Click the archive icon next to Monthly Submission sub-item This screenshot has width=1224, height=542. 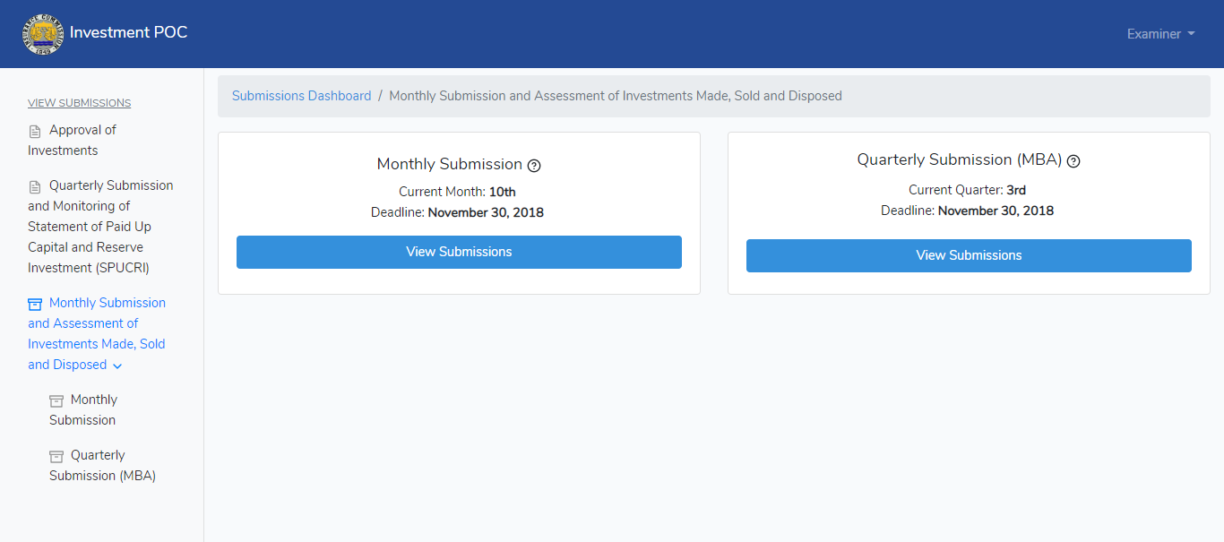coord(56,400)
